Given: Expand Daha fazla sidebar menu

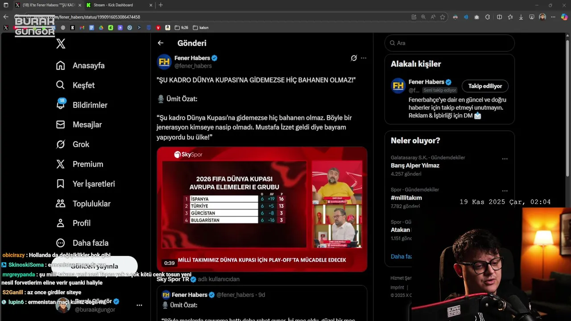Looking at the screenshot, I should (x=82, y=243).
